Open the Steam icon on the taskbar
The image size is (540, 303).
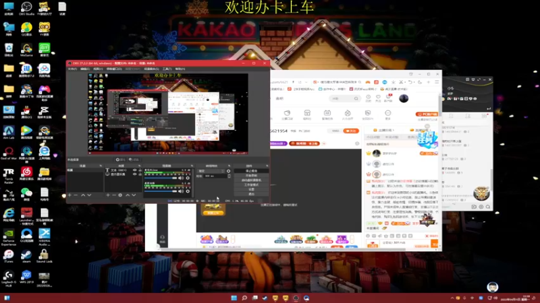point(265,298)
